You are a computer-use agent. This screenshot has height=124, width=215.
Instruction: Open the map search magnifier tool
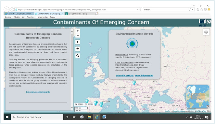[x=78, y=56]
